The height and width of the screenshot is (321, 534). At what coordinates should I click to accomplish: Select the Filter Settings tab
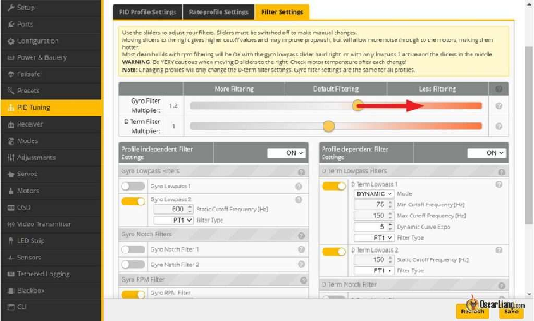(282, 12)
